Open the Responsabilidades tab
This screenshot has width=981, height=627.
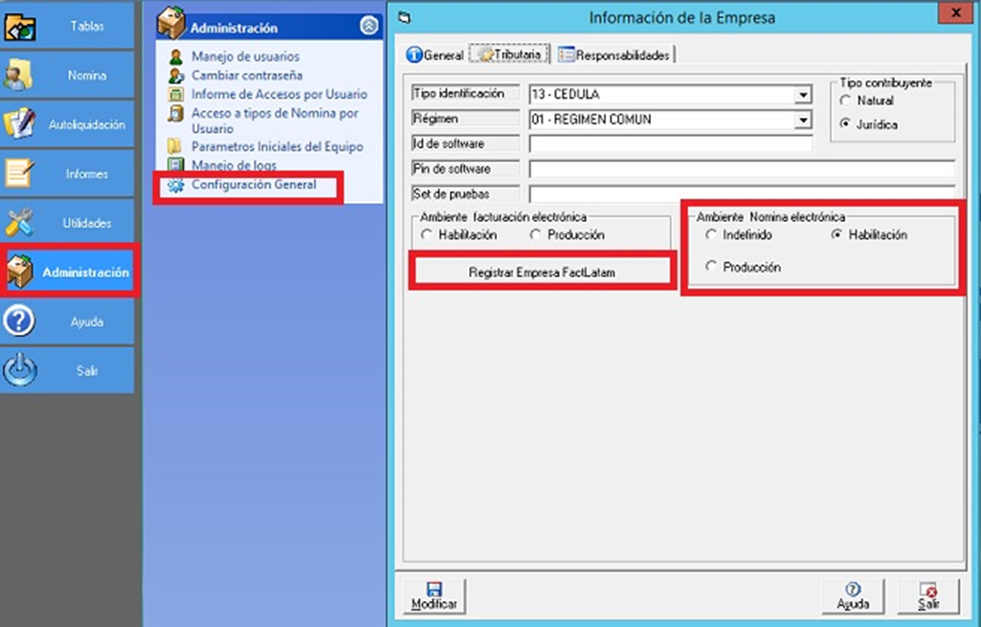[x=614, y=56]
